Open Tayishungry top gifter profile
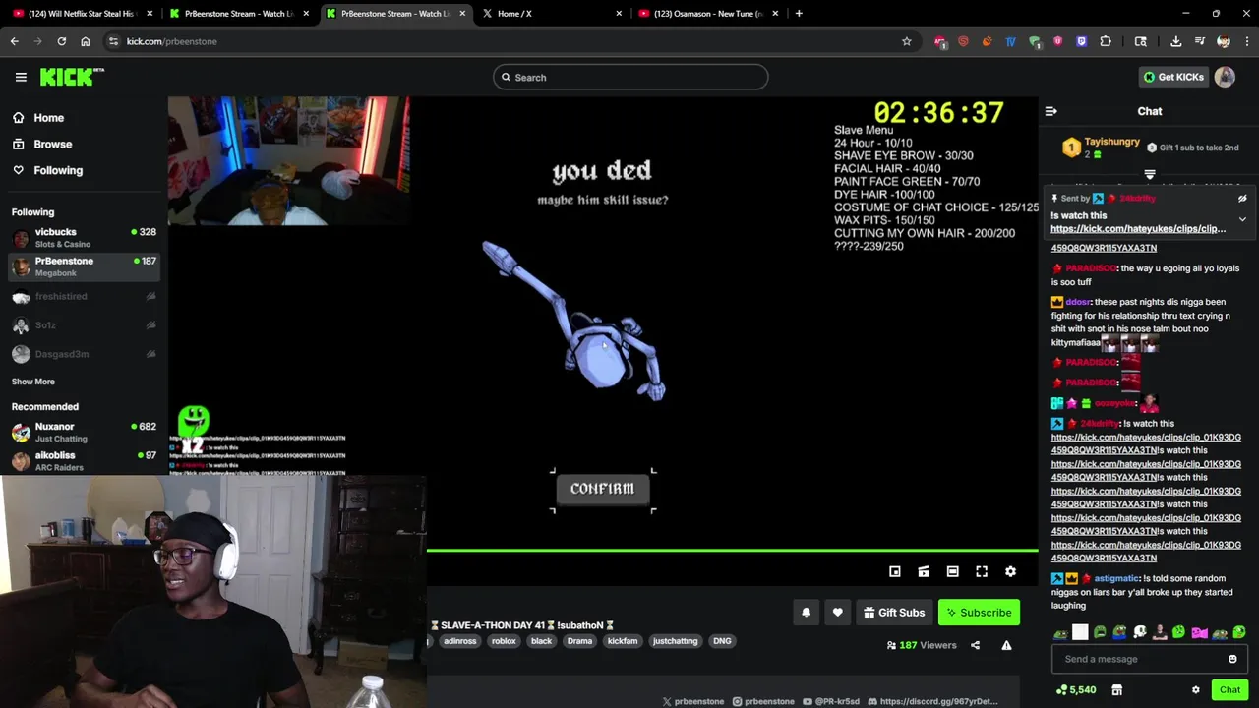Viewport: 1259px width, 708px height. pyautogui.click(x=1111, y=142)
